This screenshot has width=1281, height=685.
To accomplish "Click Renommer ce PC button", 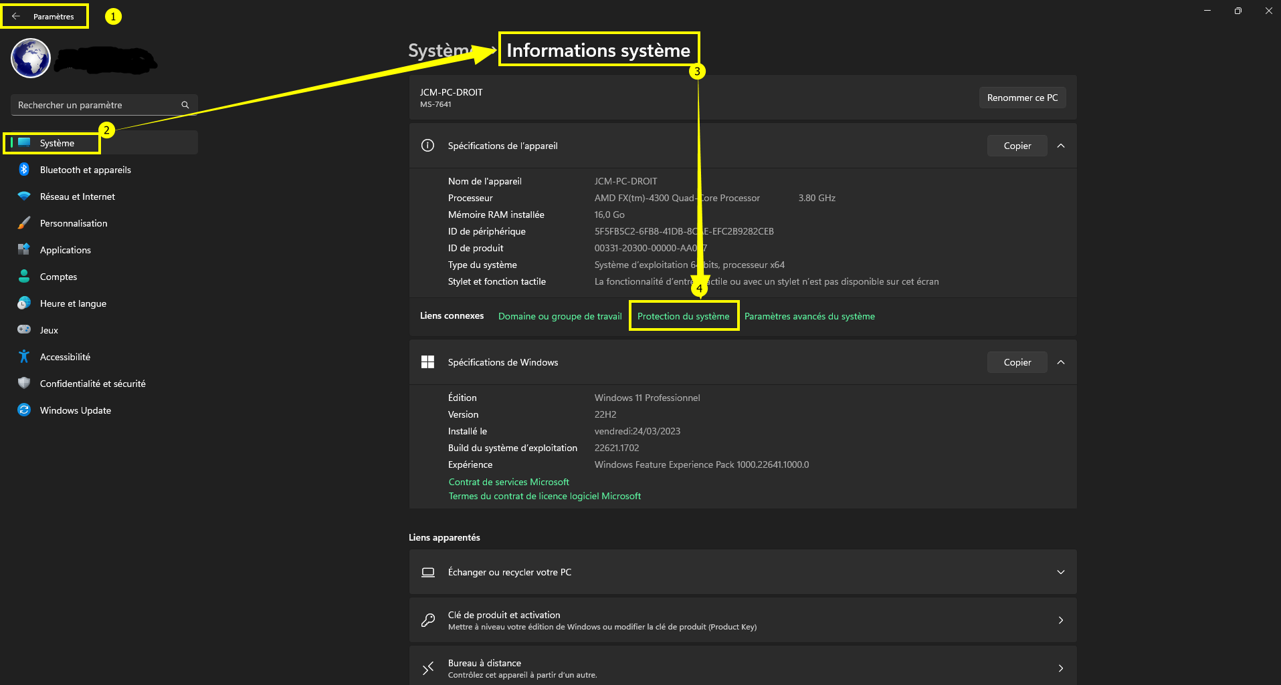I will coord(1022,98).
